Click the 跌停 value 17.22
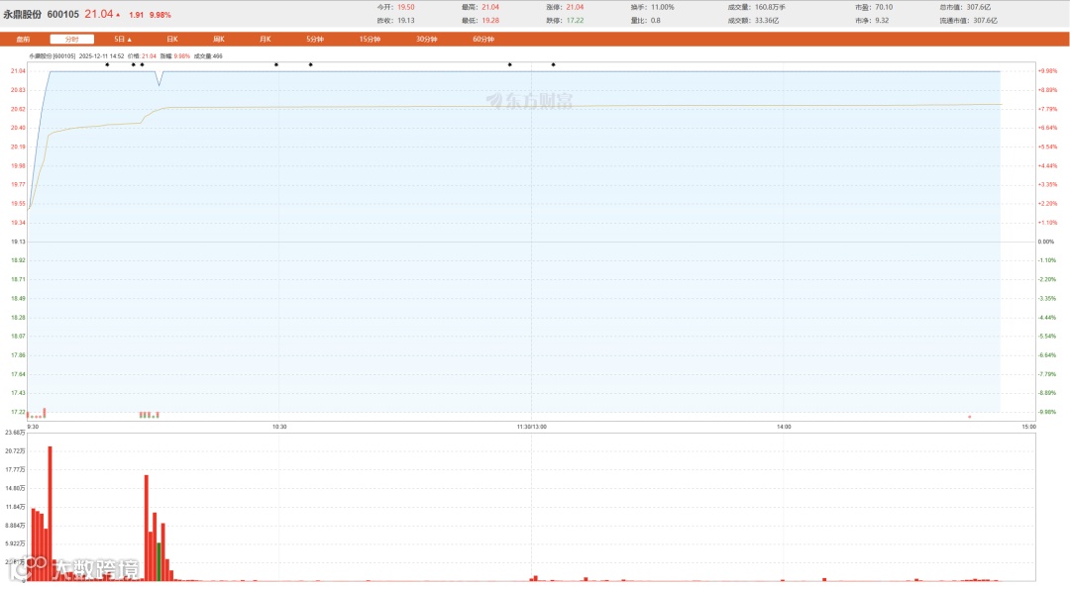This screenshot has width=1070, height=589. pos(575,21)
